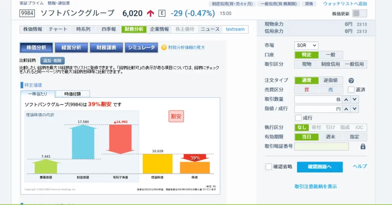Click the 株価分析 button
The image size is (392, 205).
36,48
